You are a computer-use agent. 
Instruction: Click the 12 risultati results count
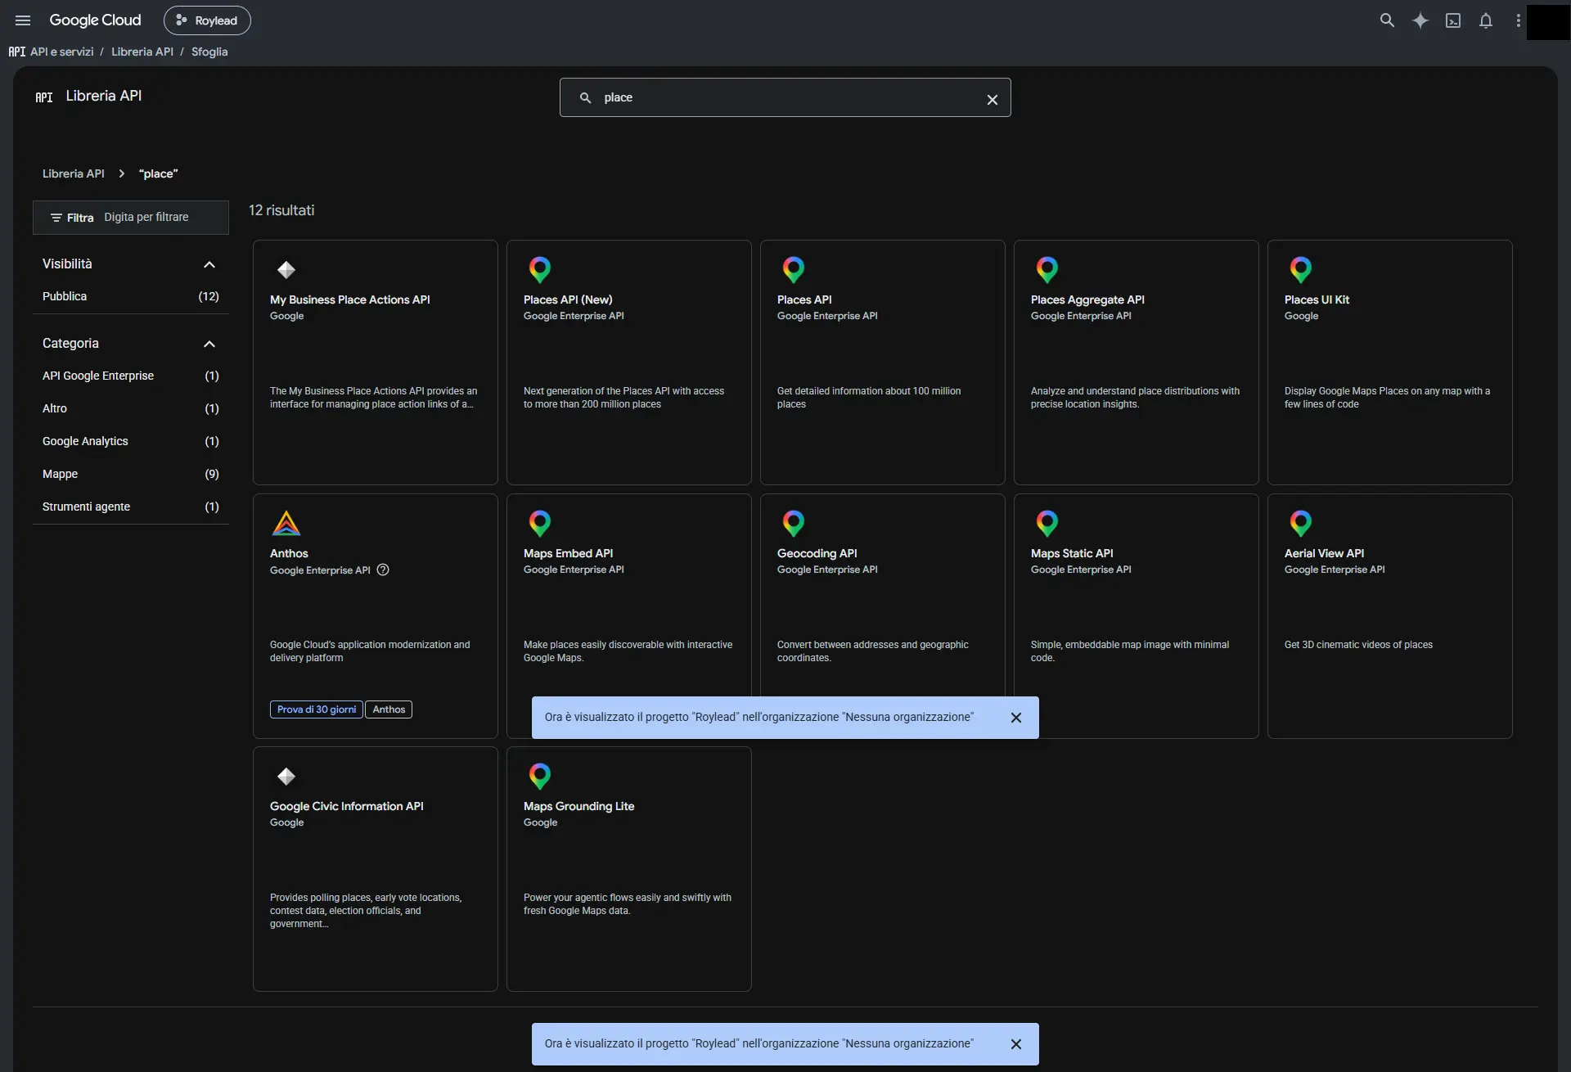[x=281, y=210]
